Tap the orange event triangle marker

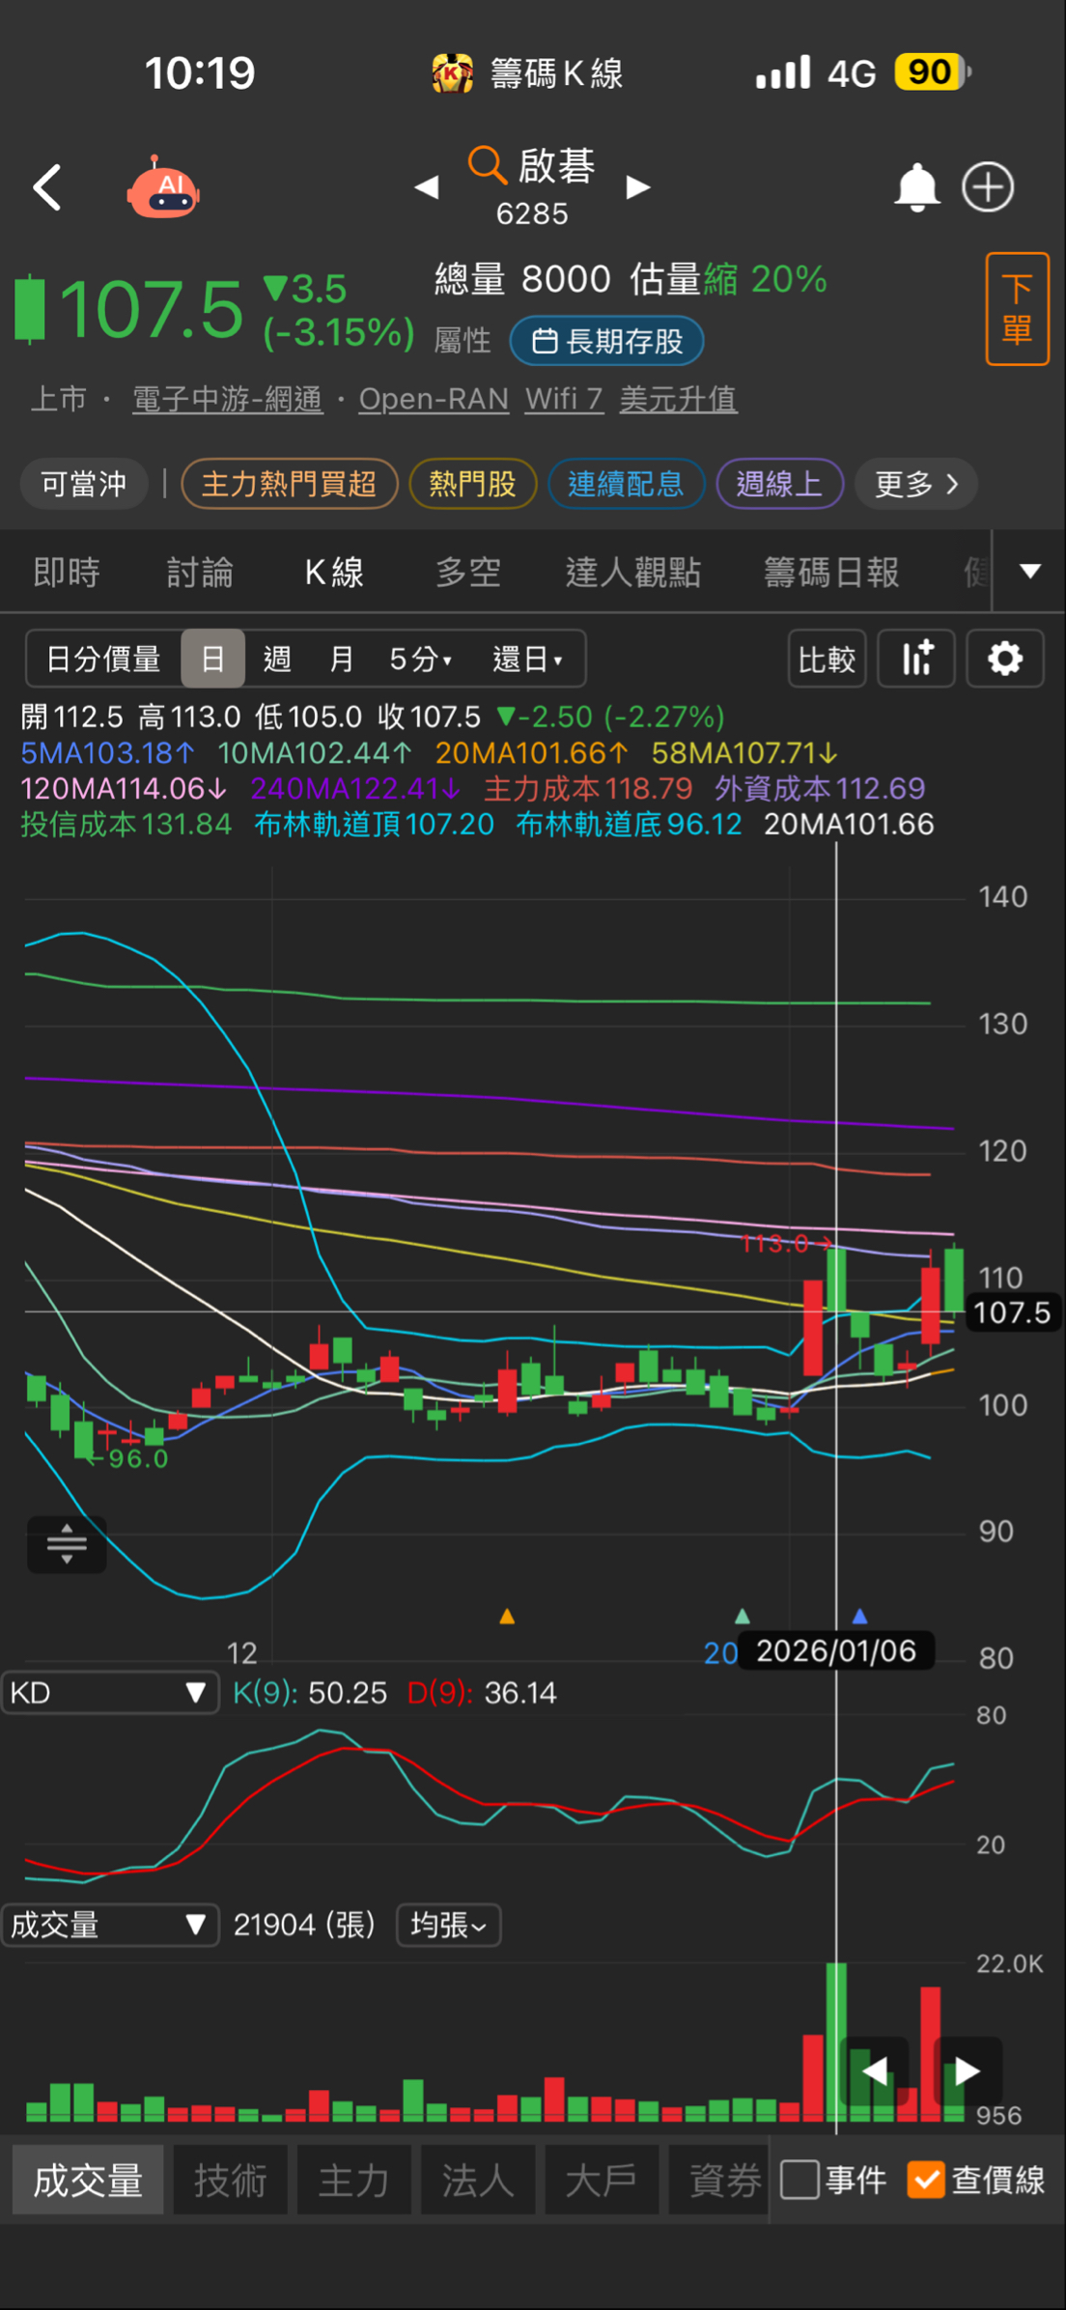[x=507, y=1616]
